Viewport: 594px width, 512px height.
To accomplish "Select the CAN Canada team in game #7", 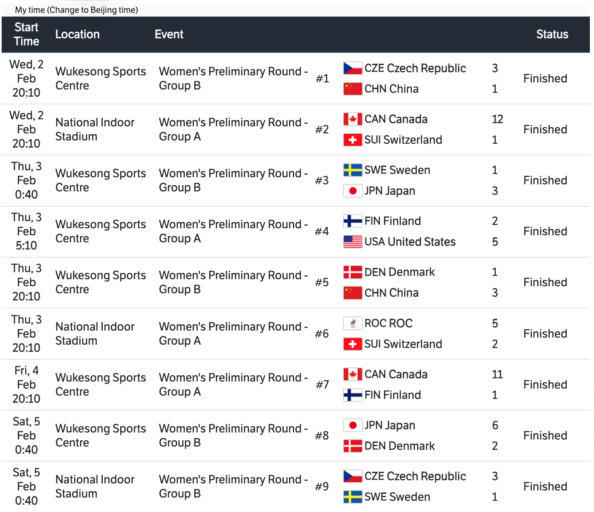I will point(396,374).
